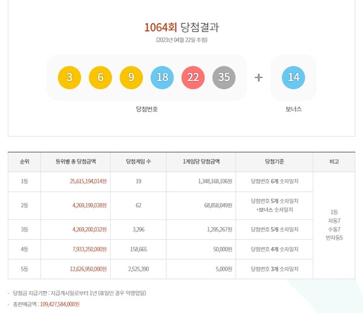Click the gray lottery ball 35
Viewport: 363px width, 313px height.
click(224, 77)
